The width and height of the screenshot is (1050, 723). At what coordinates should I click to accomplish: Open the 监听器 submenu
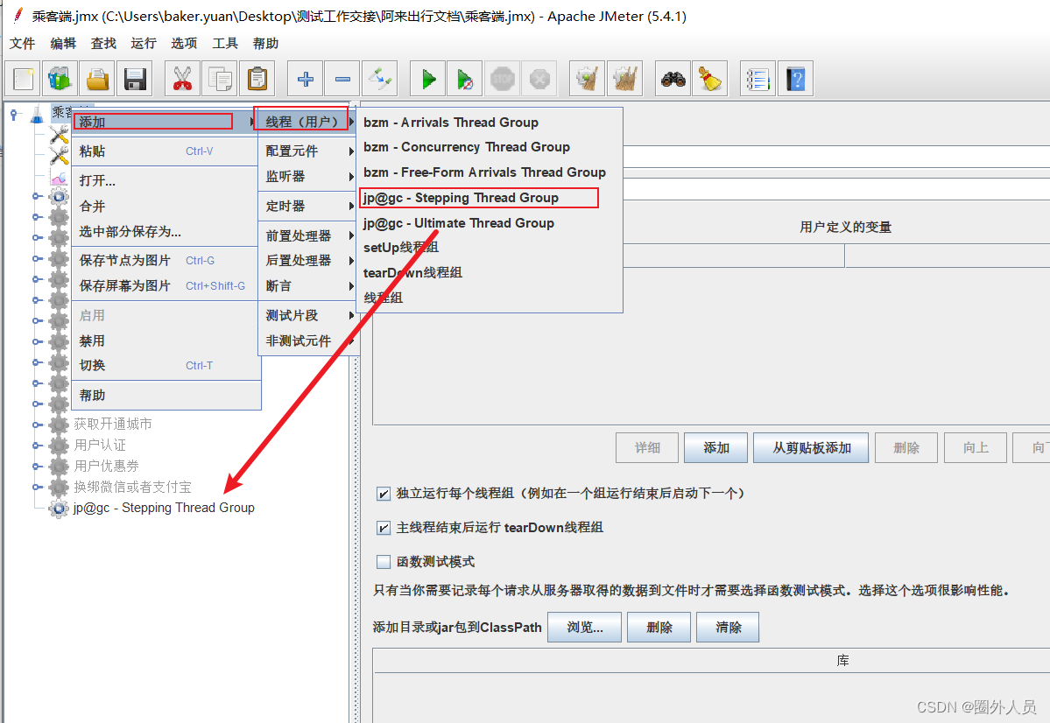click(x=308, y=177)
